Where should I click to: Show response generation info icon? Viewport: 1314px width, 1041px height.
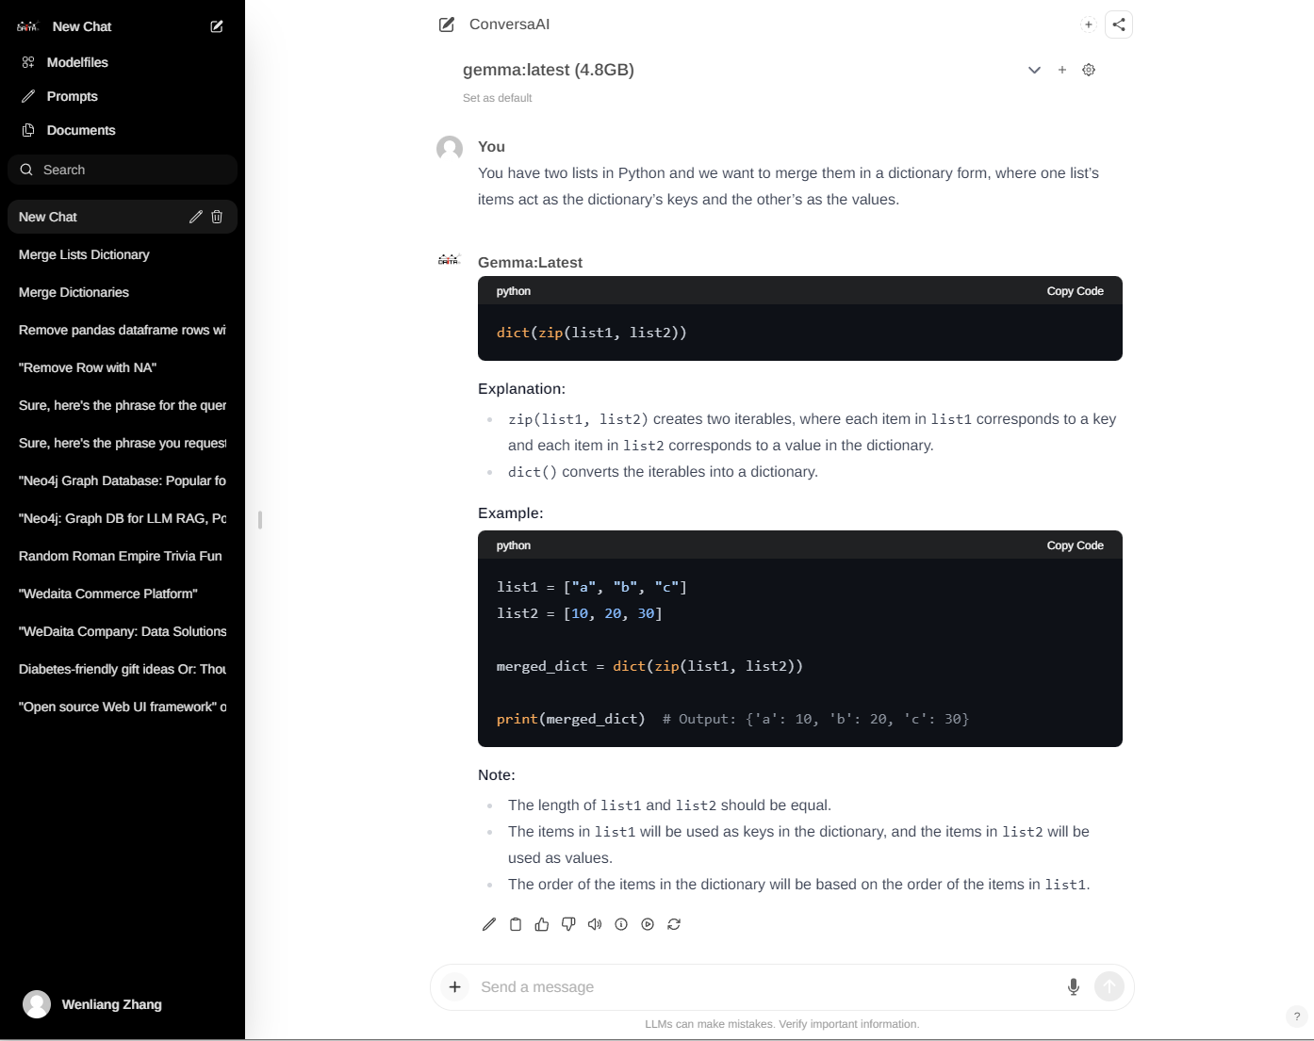pos(621,924)
